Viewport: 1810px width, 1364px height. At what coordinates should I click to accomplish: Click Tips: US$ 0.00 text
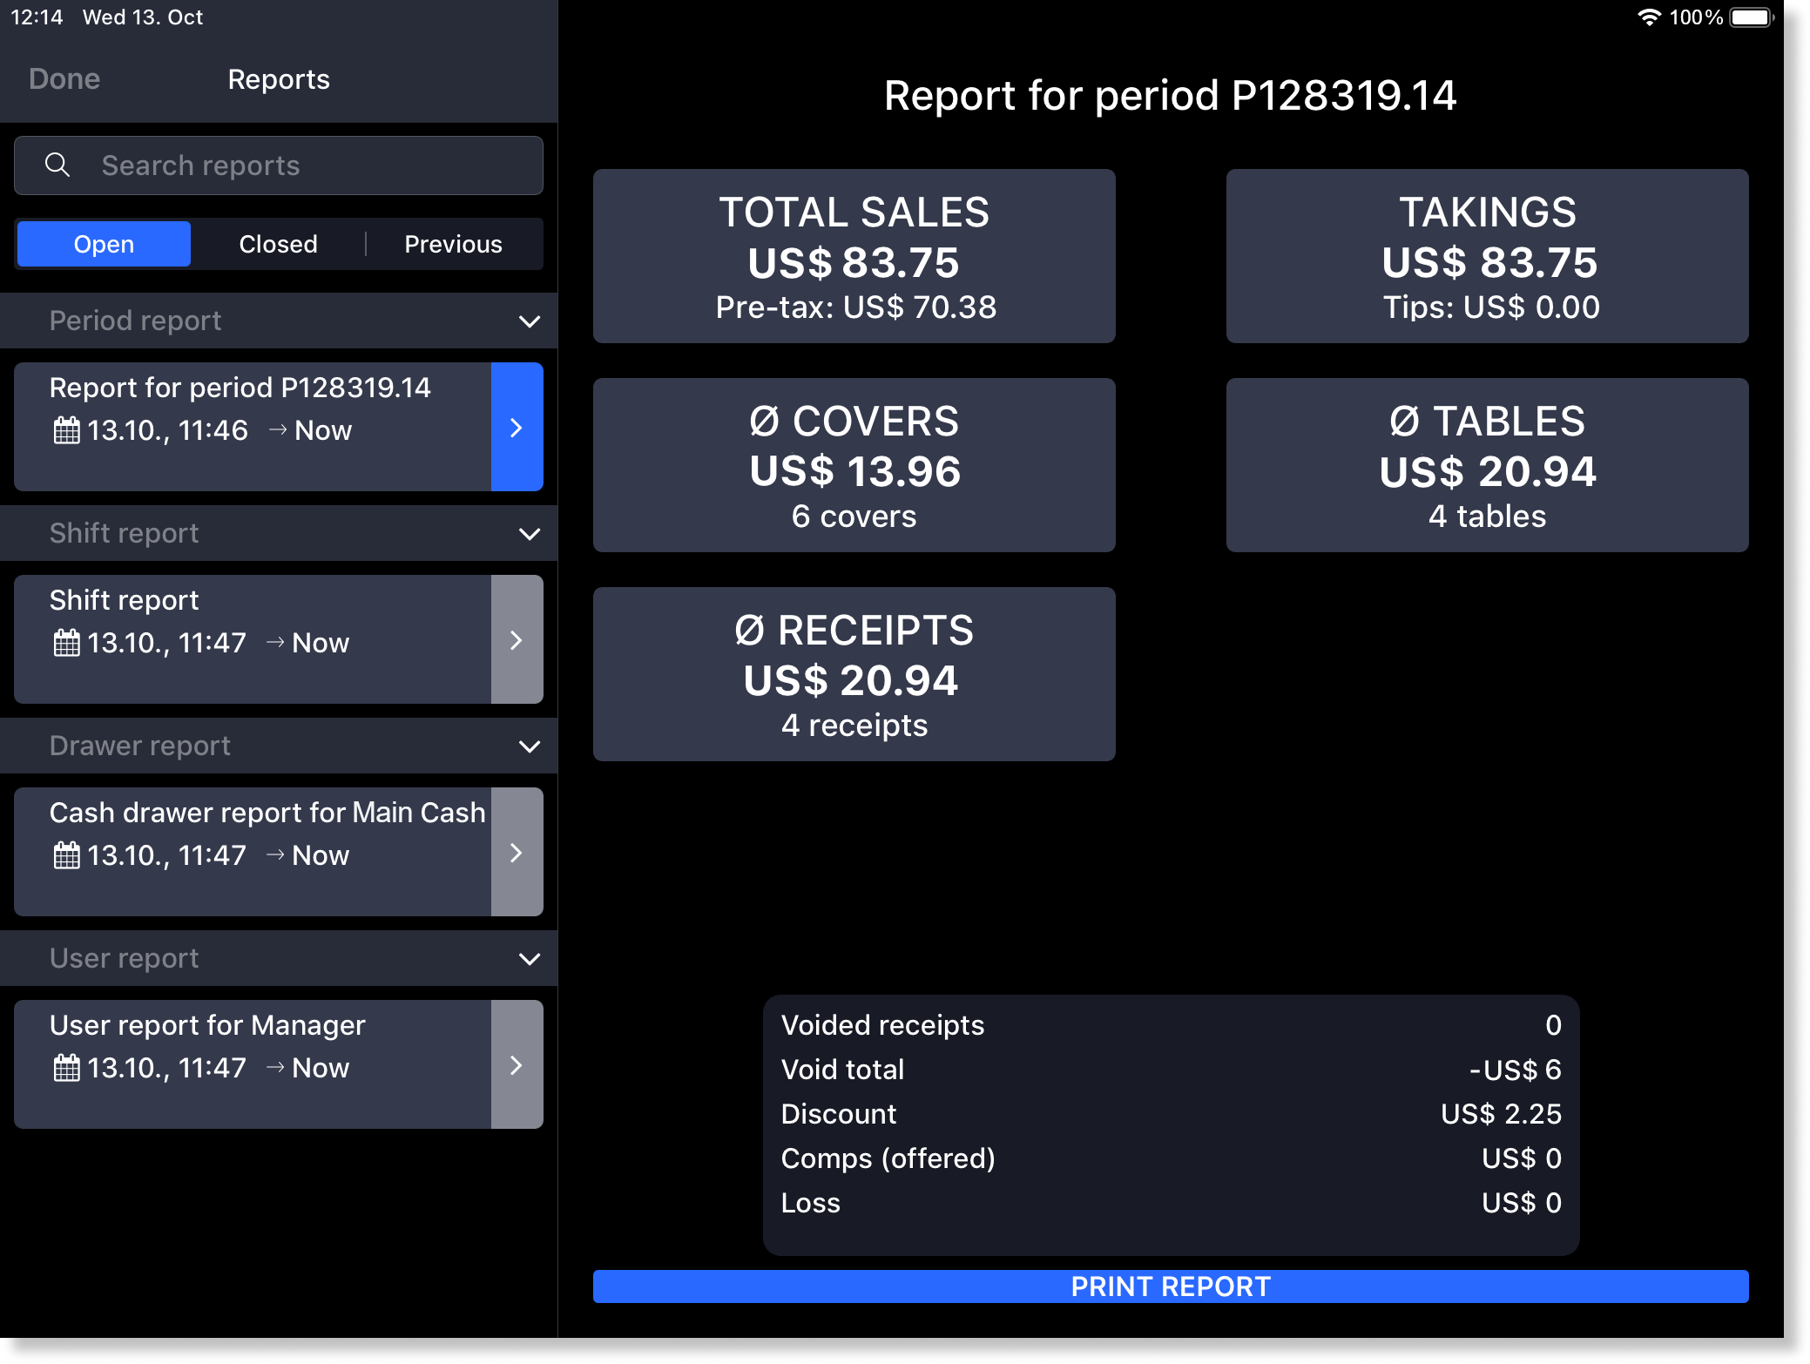(x=1491, y=307)
